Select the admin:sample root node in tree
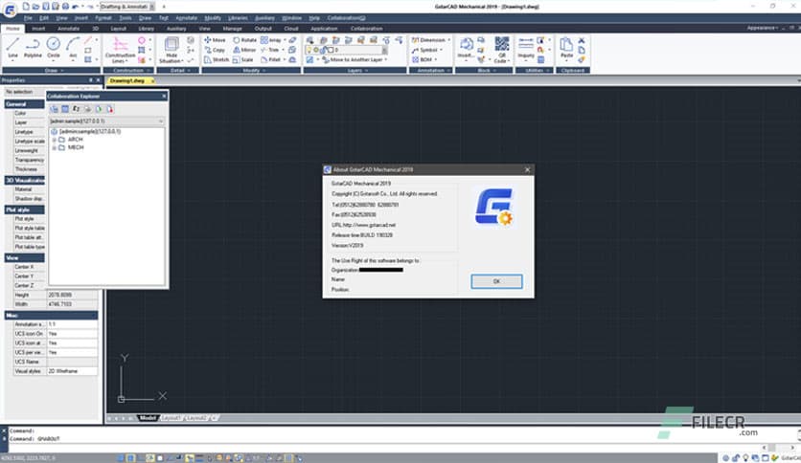Viewport: 801px width, 463px height. point(89,132)
